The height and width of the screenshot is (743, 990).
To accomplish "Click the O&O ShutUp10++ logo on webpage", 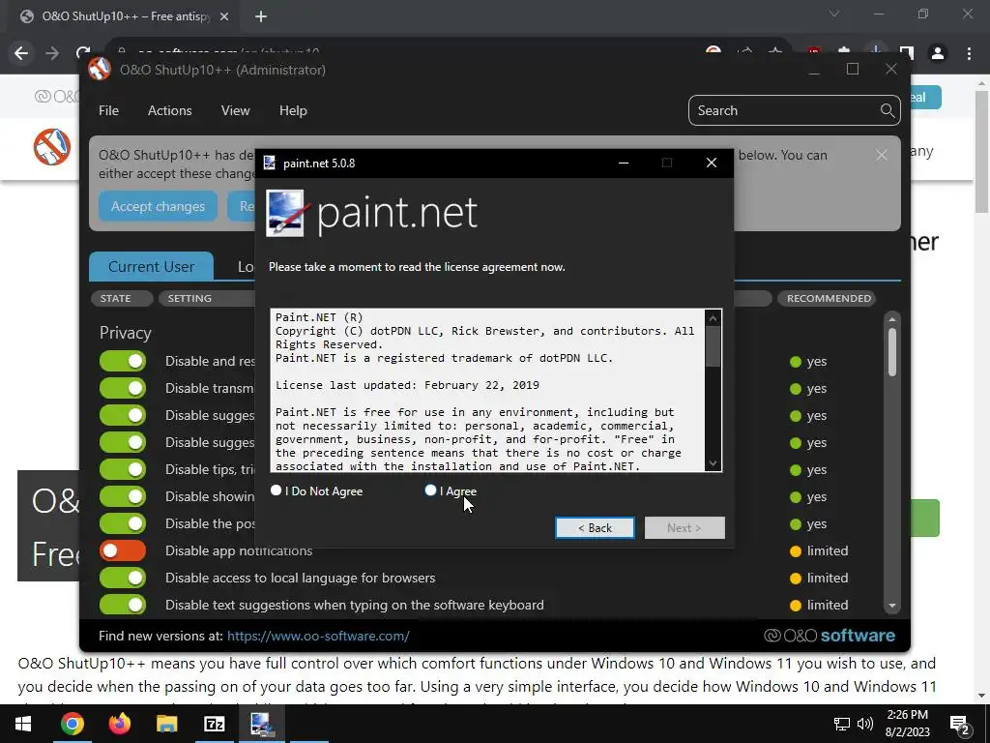I will 52,147.
